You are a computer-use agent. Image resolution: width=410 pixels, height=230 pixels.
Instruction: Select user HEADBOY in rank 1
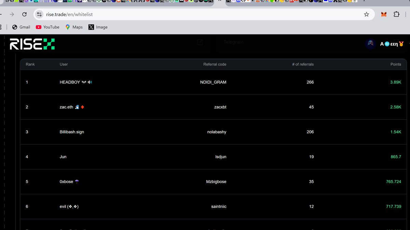coord(76,82)
